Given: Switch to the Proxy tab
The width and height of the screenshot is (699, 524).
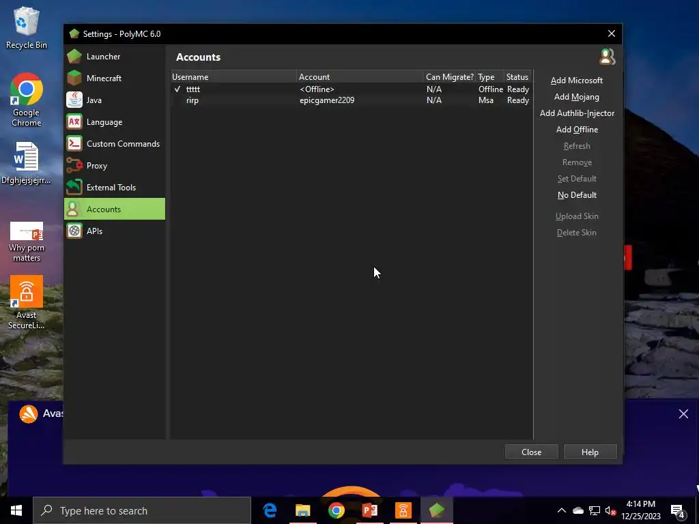Looking at the screenshot, I should point(115,165).
